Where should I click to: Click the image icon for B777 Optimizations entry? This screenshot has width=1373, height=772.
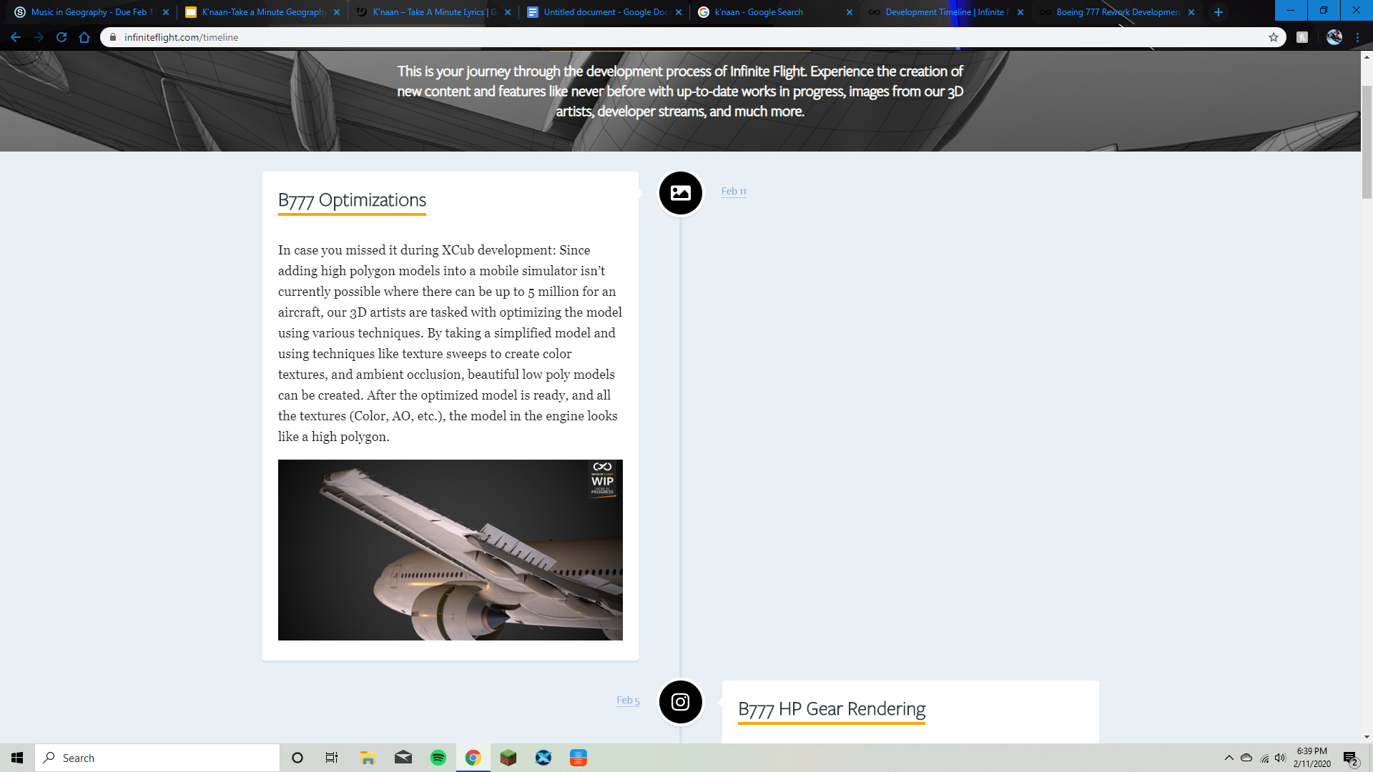click(x=680, y=193)
